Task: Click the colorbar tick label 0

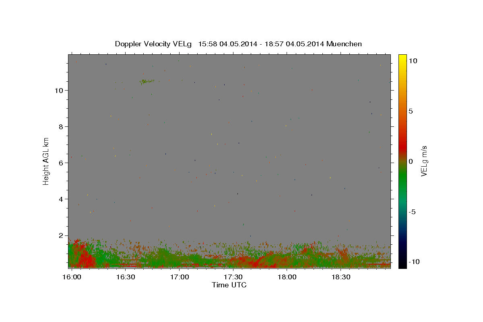Action: pyautogui.click(x=411, y=161)
